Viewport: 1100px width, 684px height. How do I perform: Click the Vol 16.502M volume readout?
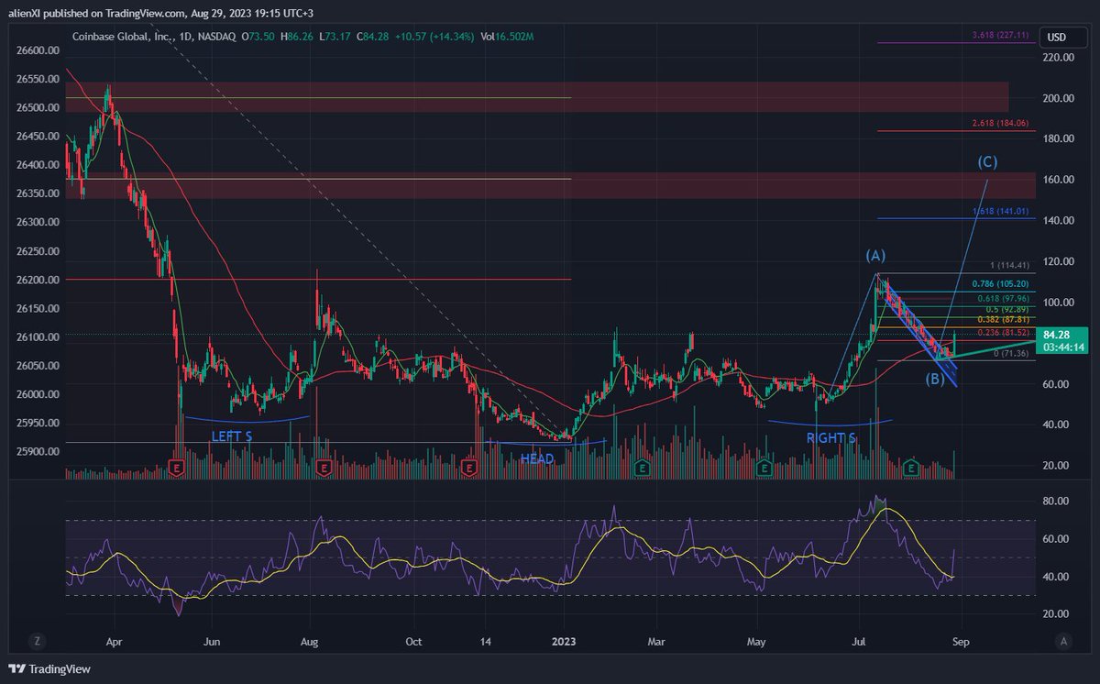point(507,38)
